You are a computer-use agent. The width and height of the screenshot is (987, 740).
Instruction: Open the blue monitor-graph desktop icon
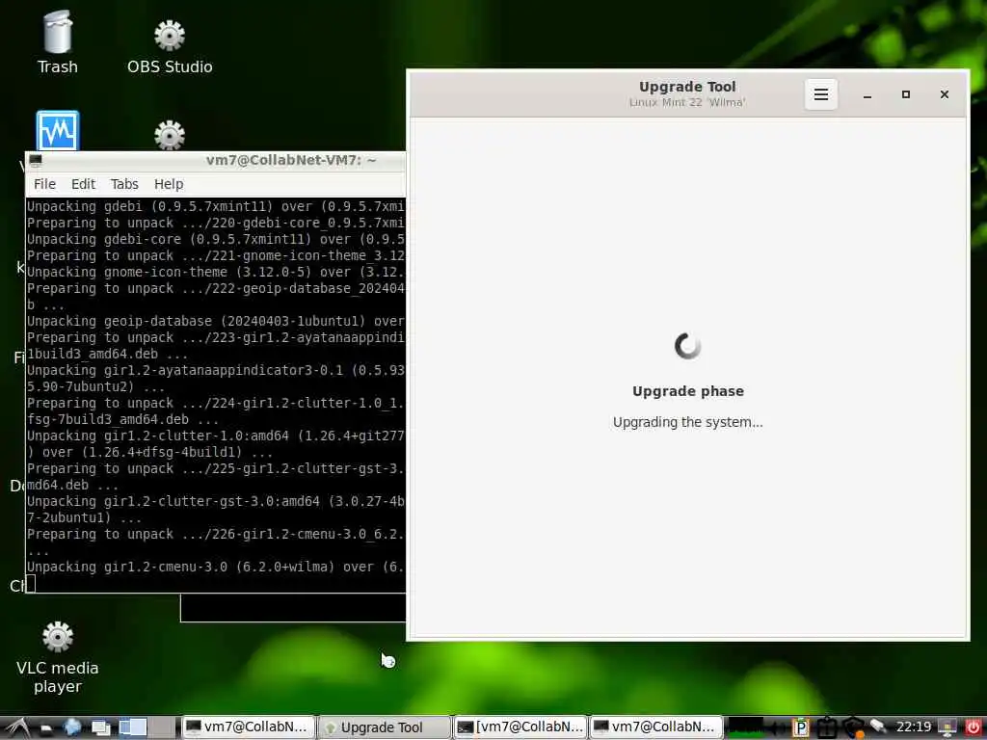point(57,131)
